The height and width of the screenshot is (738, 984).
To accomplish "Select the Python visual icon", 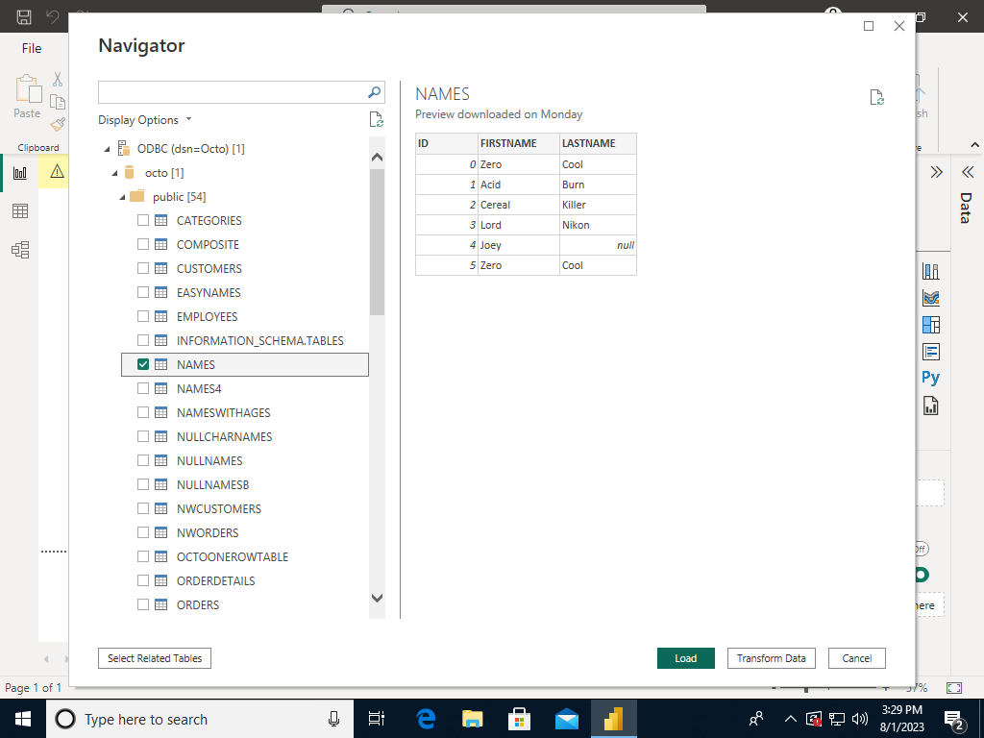I will 929,377.
